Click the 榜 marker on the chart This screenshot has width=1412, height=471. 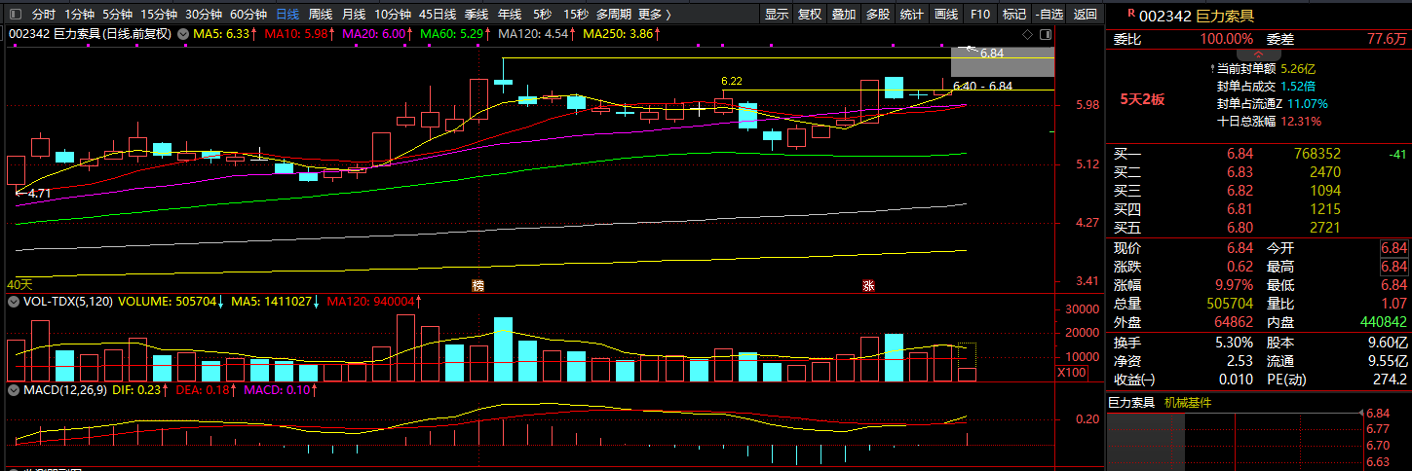coord(477,285)
